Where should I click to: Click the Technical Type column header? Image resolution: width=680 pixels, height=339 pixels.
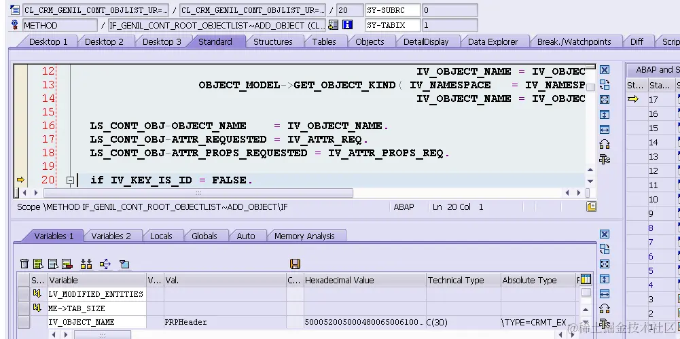(x=463, y=280)
